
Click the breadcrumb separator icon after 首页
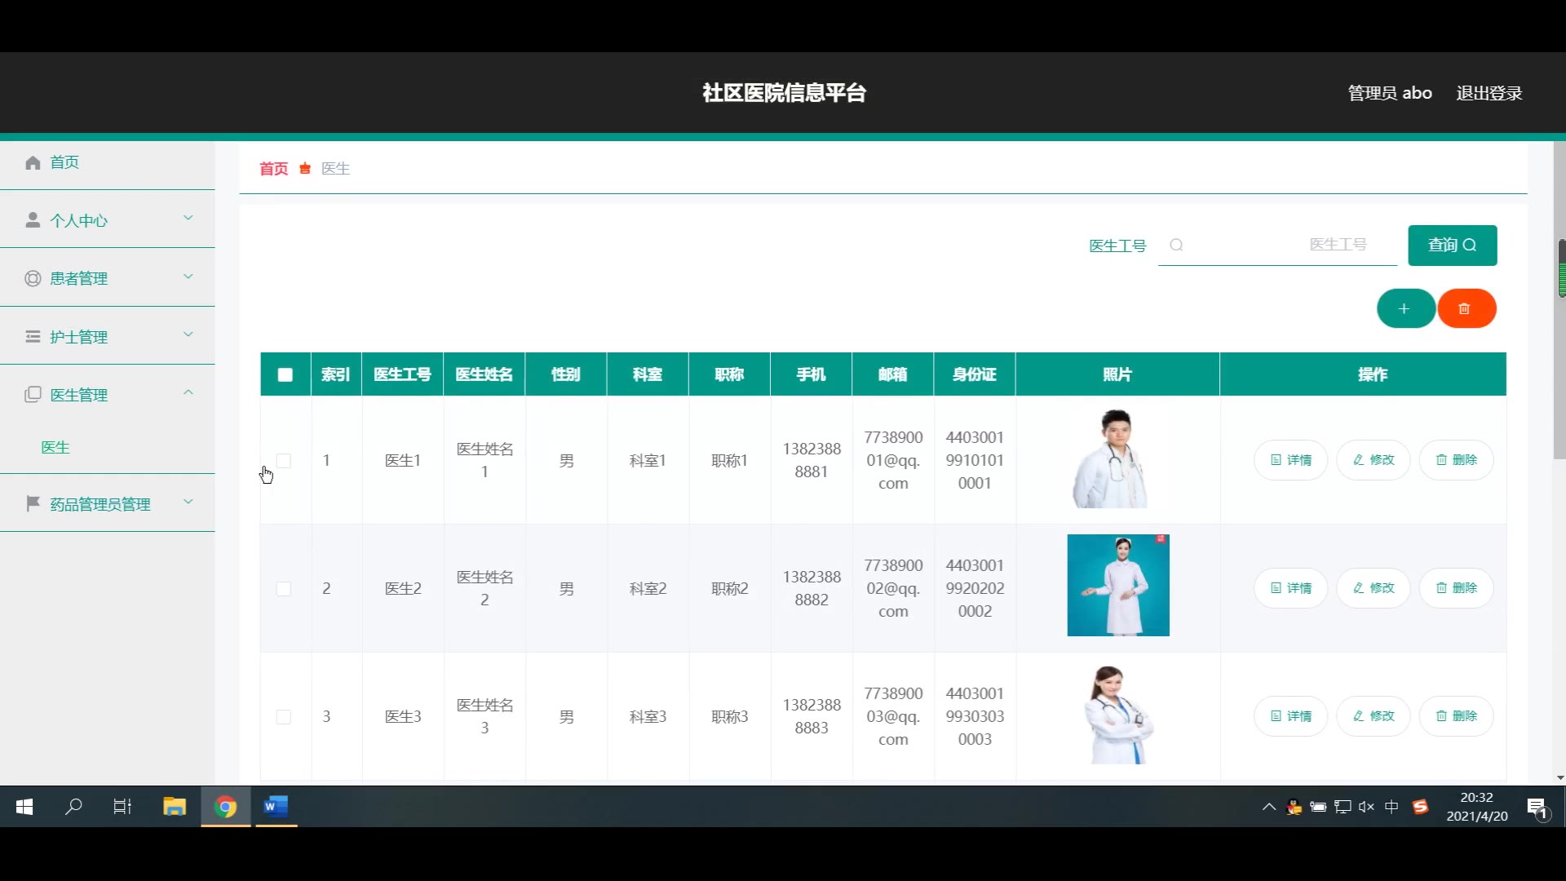(305, 169)
